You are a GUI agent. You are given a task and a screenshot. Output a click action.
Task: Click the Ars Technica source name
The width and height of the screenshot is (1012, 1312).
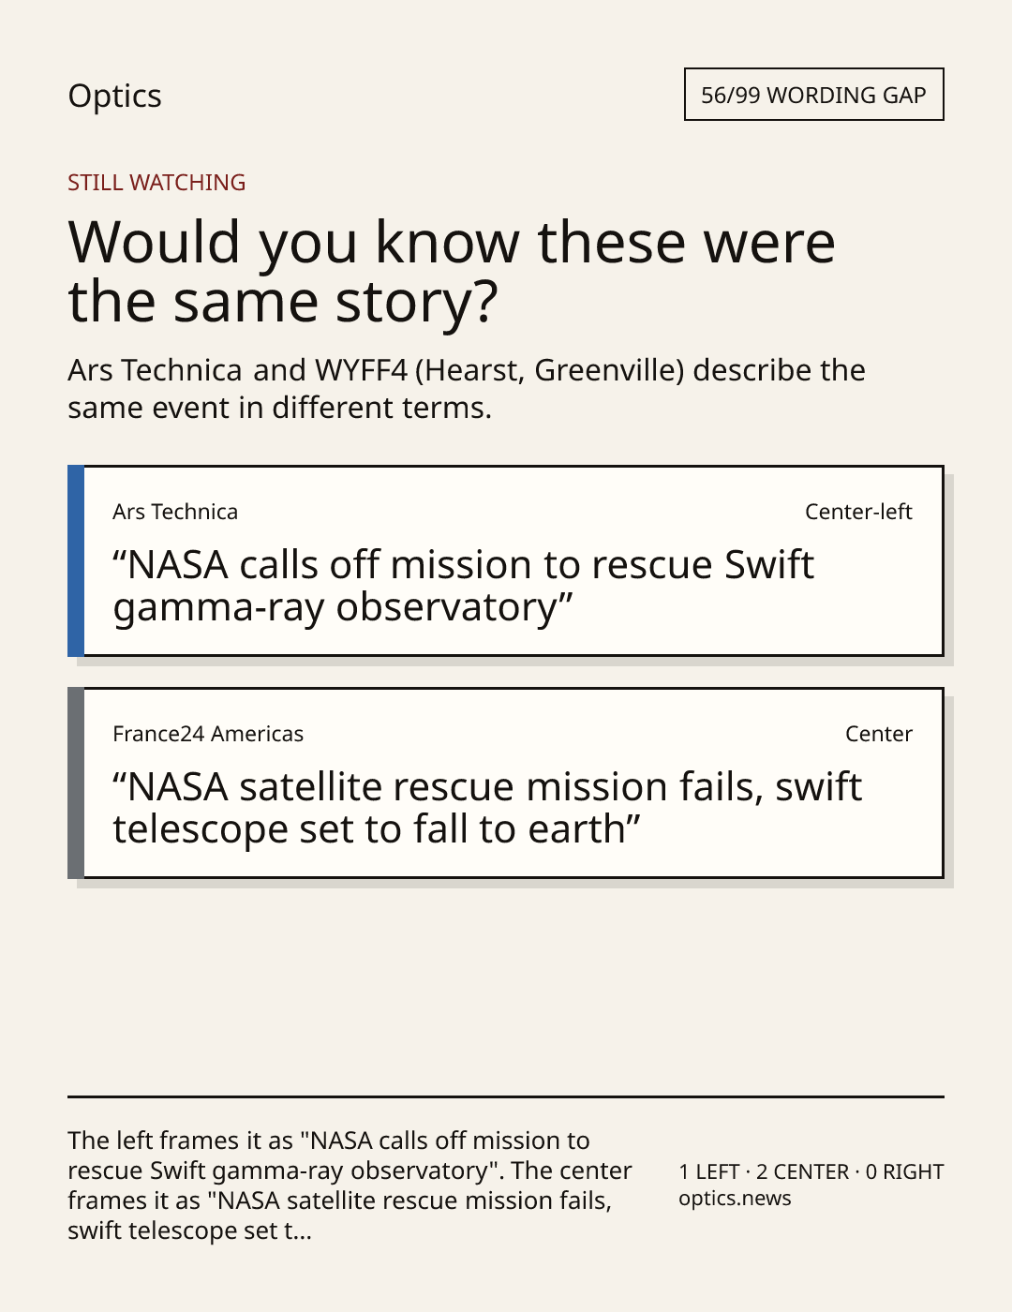175,512
